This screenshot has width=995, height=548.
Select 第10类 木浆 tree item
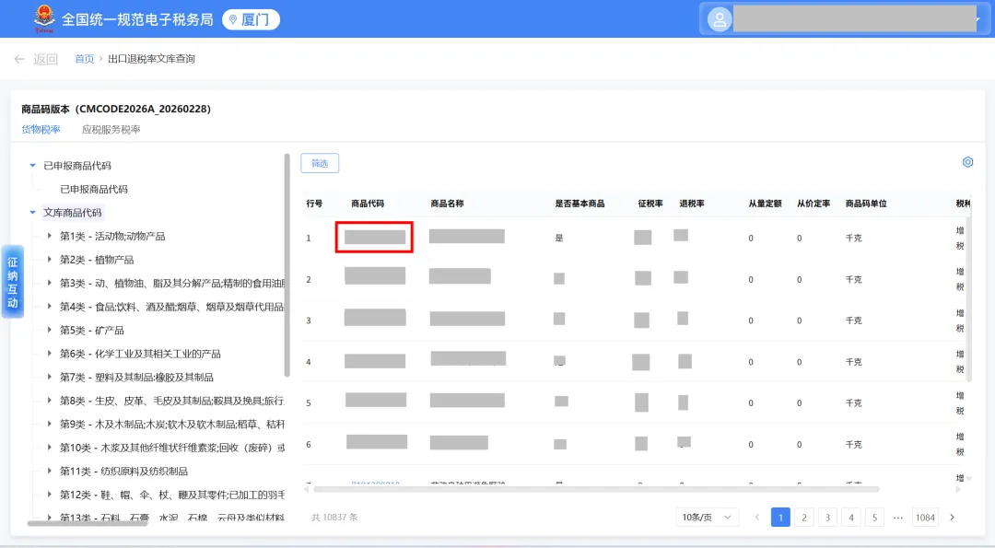click(x=172, y=448)
